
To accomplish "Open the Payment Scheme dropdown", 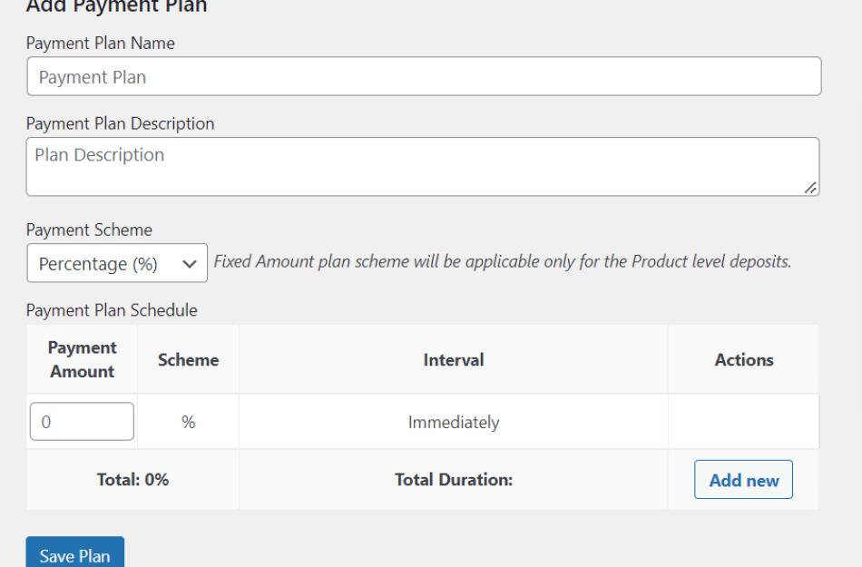I will pyautogui.click(x=116, y=263).
